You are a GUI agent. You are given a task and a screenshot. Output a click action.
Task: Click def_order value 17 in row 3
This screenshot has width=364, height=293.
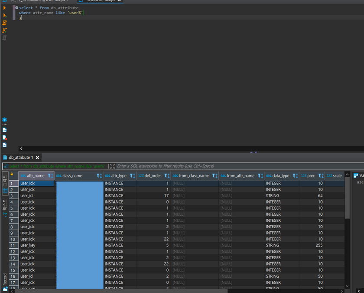tap(153, 196)
